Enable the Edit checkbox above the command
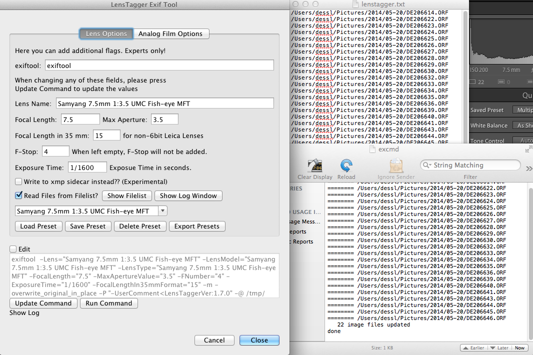533x355 pixels. 13,249
